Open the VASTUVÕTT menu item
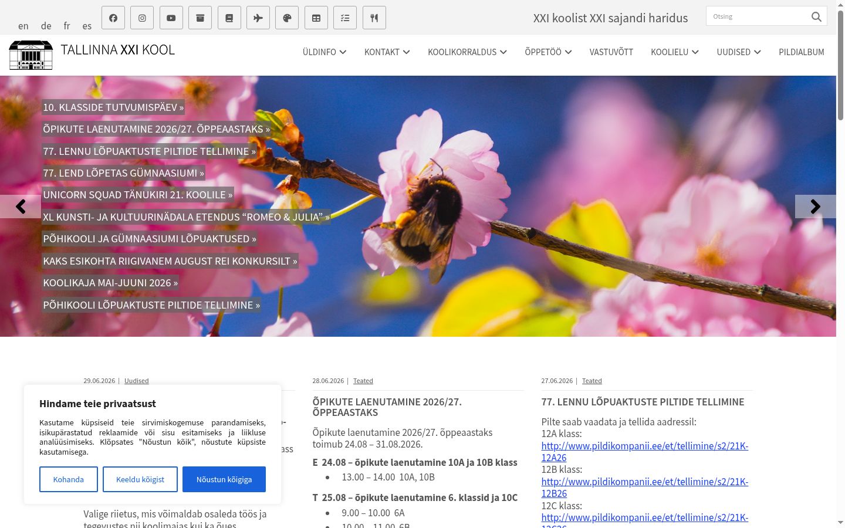This screenshot has width=845, height=528. 611,52
